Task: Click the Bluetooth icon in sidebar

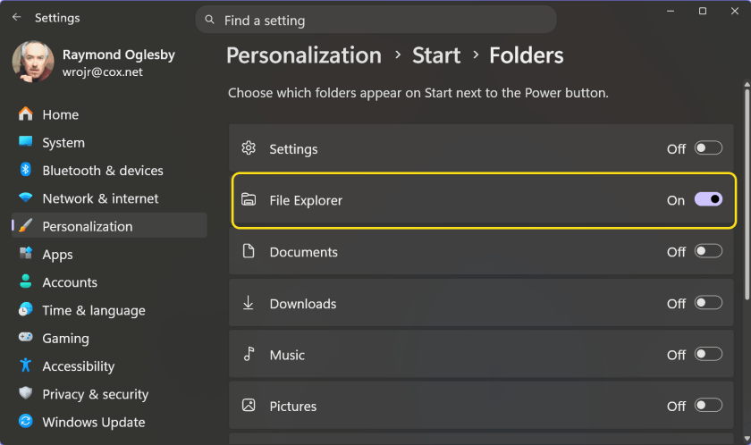Action: (x=25, y=170)
